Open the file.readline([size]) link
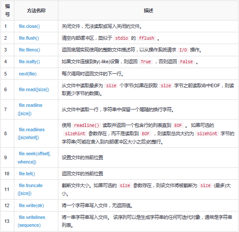The image size is (239, 232). click(x=30, y=109)
